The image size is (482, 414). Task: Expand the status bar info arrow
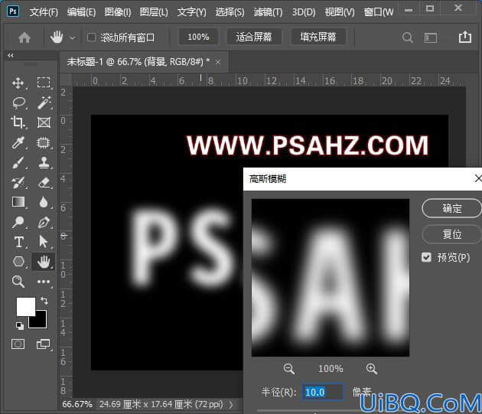pos(231,405)
